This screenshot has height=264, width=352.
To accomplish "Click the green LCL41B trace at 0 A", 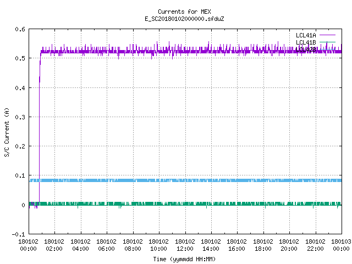I will 185,204.
